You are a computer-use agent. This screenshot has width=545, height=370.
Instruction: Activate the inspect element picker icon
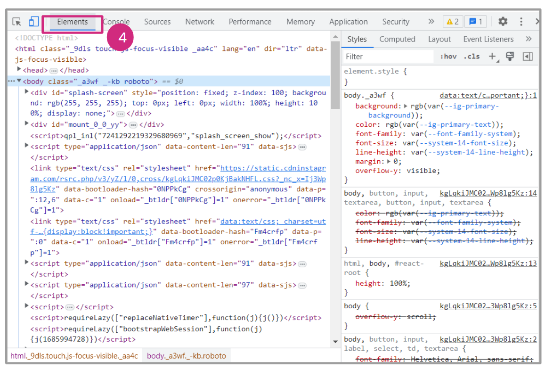(x=17, y=22)
